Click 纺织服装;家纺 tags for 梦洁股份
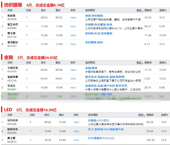The image size is (170, 145). pyautogui.click(x=94, y=42)
